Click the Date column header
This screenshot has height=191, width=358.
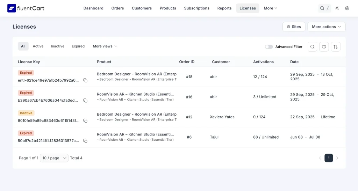point(294,62)
